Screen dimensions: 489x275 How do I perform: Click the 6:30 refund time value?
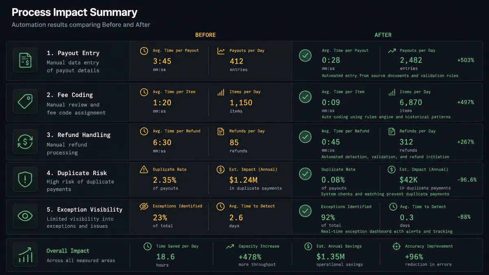coord(162,143)
